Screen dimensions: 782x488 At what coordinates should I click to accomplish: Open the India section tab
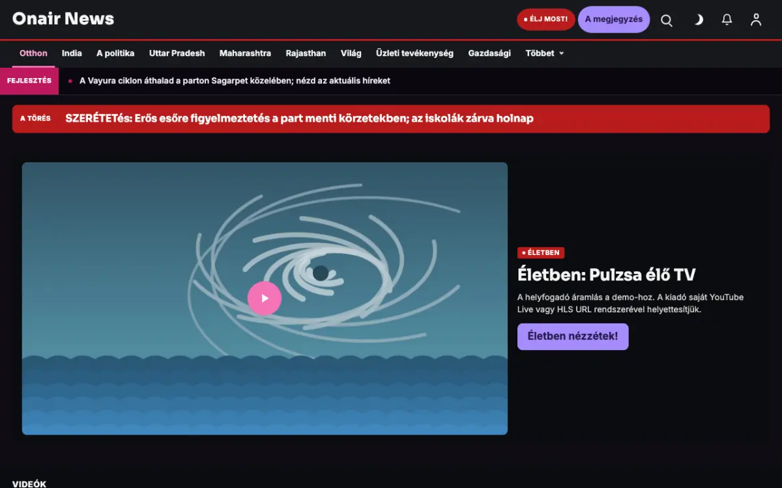tap(72, 53)
